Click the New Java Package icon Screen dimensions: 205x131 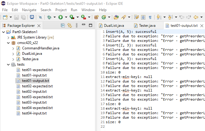click(x=97, y=17)
